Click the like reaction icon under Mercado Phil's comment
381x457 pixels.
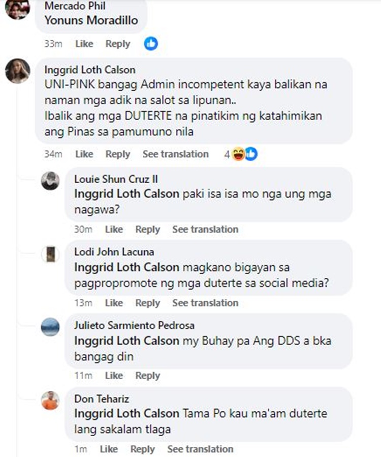(x=151, y=44)
